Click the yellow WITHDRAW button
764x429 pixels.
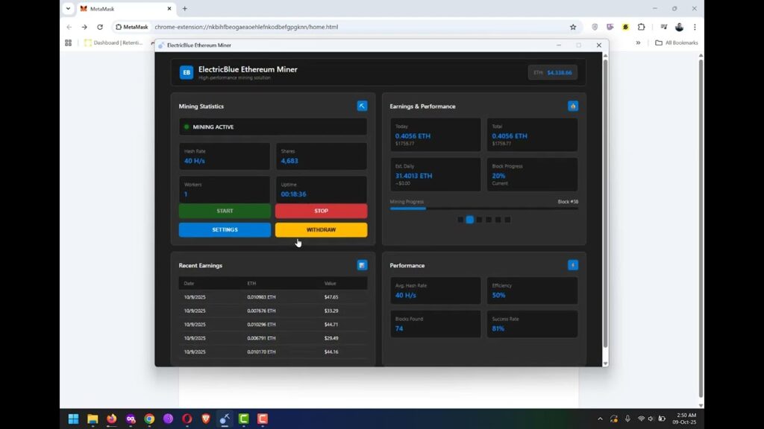coord(321,229)
